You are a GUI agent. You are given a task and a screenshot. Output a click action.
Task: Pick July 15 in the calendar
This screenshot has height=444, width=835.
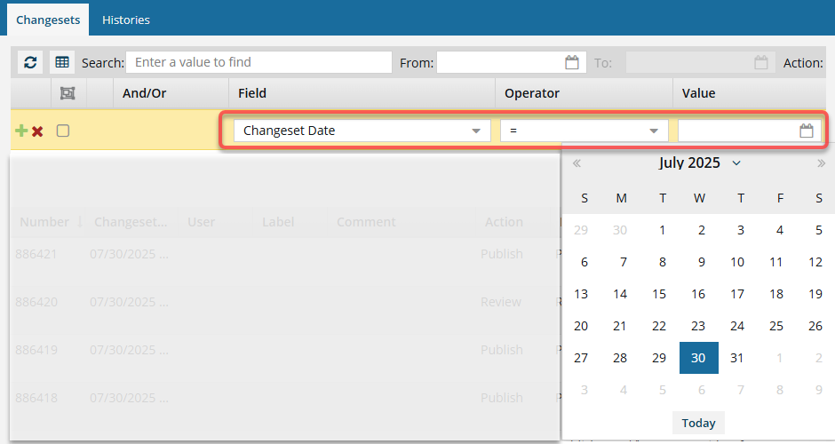[659, 294]
